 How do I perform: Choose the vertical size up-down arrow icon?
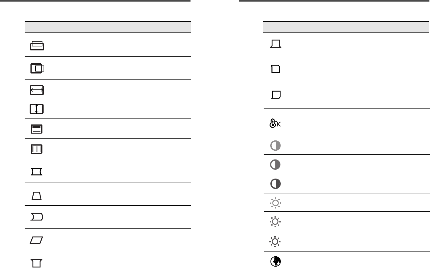coord(37,109)
